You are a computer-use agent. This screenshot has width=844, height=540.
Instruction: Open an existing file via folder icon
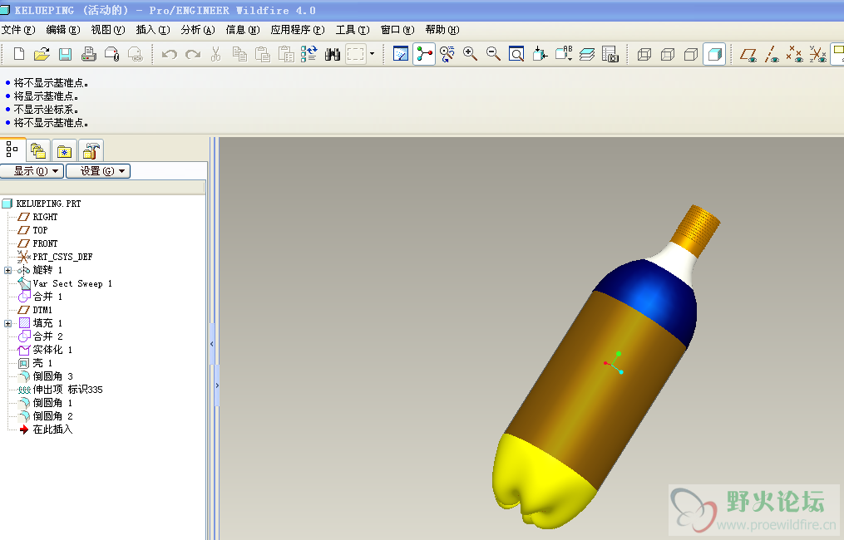tap(42, 54)
